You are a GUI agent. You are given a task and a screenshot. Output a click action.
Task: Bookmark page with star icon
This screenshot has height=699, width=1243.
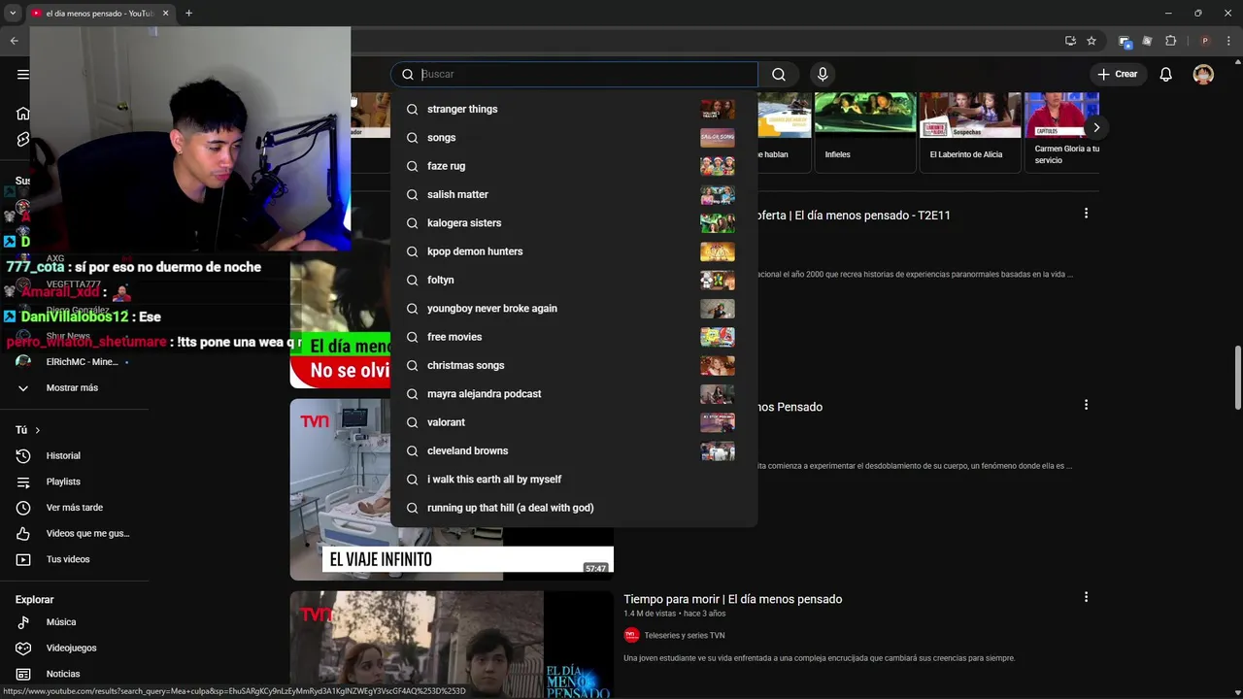(x=1092, y=41)
